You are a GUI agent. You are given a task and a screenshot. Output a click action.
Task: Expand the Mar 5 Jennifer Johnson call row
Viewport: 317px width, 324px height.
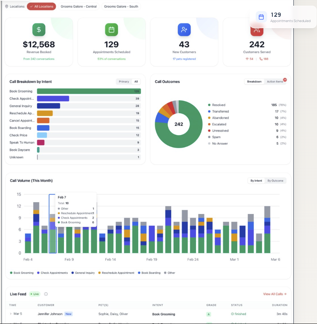pos(11,314)
